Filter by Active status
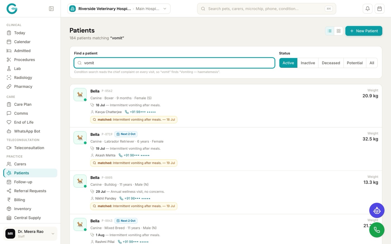 288,63
